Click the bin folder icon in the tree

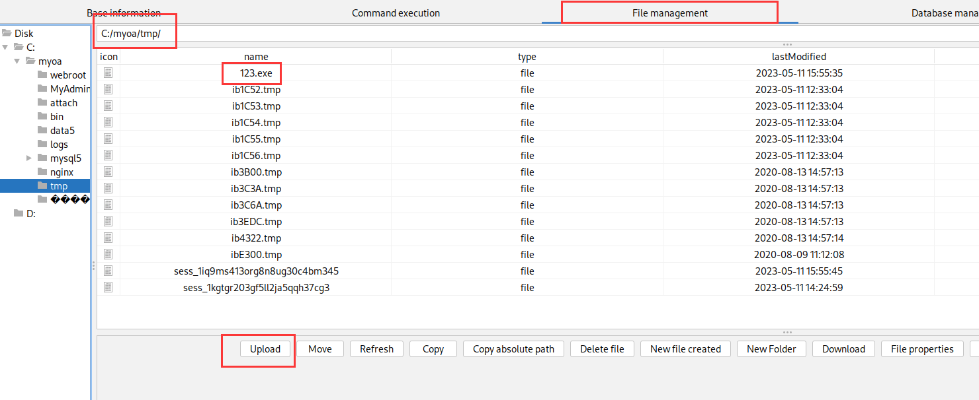[x=42, y=117]
